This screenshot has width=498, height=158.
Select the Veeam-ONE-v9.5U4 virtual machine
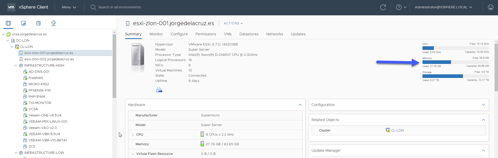45,115
